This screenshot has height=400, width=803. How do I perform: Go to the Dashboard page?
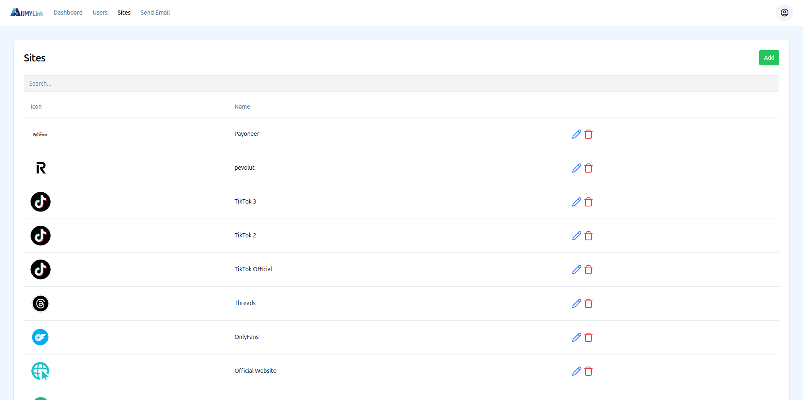coord(68,13)
